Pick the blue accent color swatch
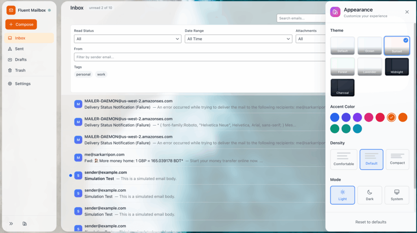This screenshot has height=233, width=417. (x=335, y=118)
